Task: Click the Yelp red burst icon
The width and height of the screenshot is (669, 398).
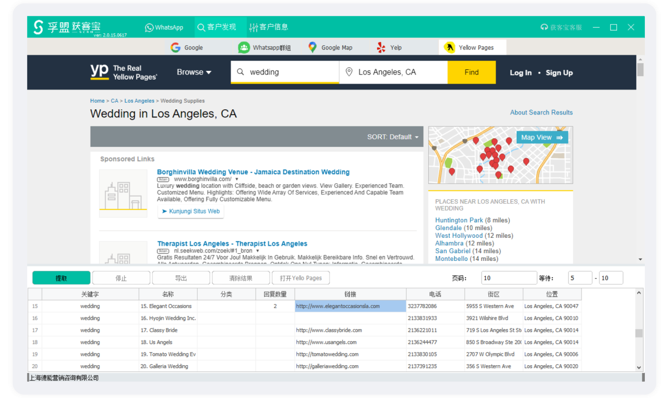Action: pos(381,47)
